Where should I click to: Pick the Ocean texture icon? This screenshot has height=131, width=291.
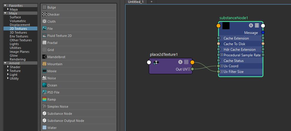(x=44, y=85)
